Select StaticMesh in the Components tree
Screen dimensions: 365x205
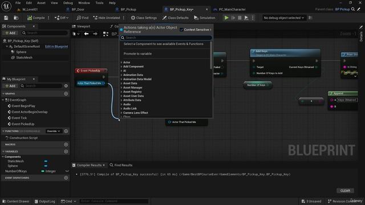[24, 58]
